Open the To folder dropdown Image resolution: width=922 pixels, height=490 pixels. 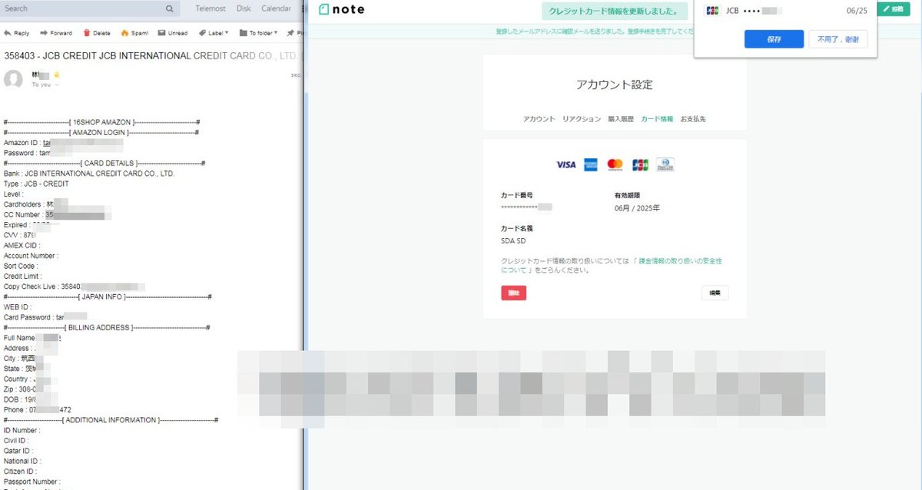(x=257, y=33)
